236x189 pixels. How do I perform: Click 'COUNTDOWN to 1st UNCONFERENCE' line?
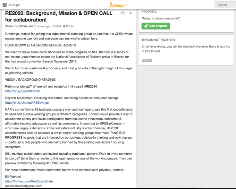tap(41, 45)
